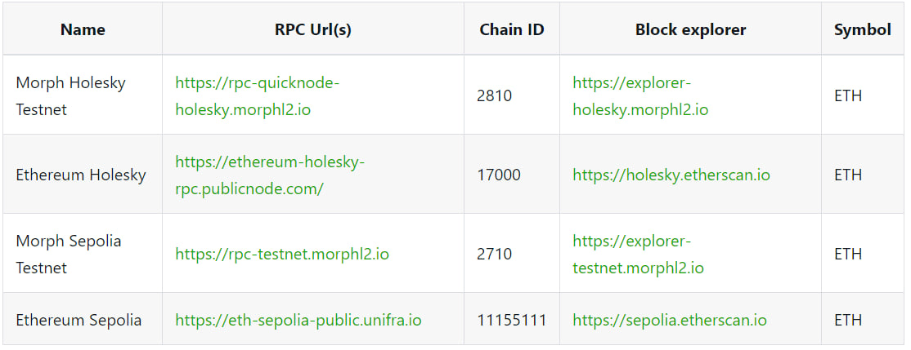Screen dimensions: 911x350
Task: Select the chain ID value 2710
Action: (495, 254)
